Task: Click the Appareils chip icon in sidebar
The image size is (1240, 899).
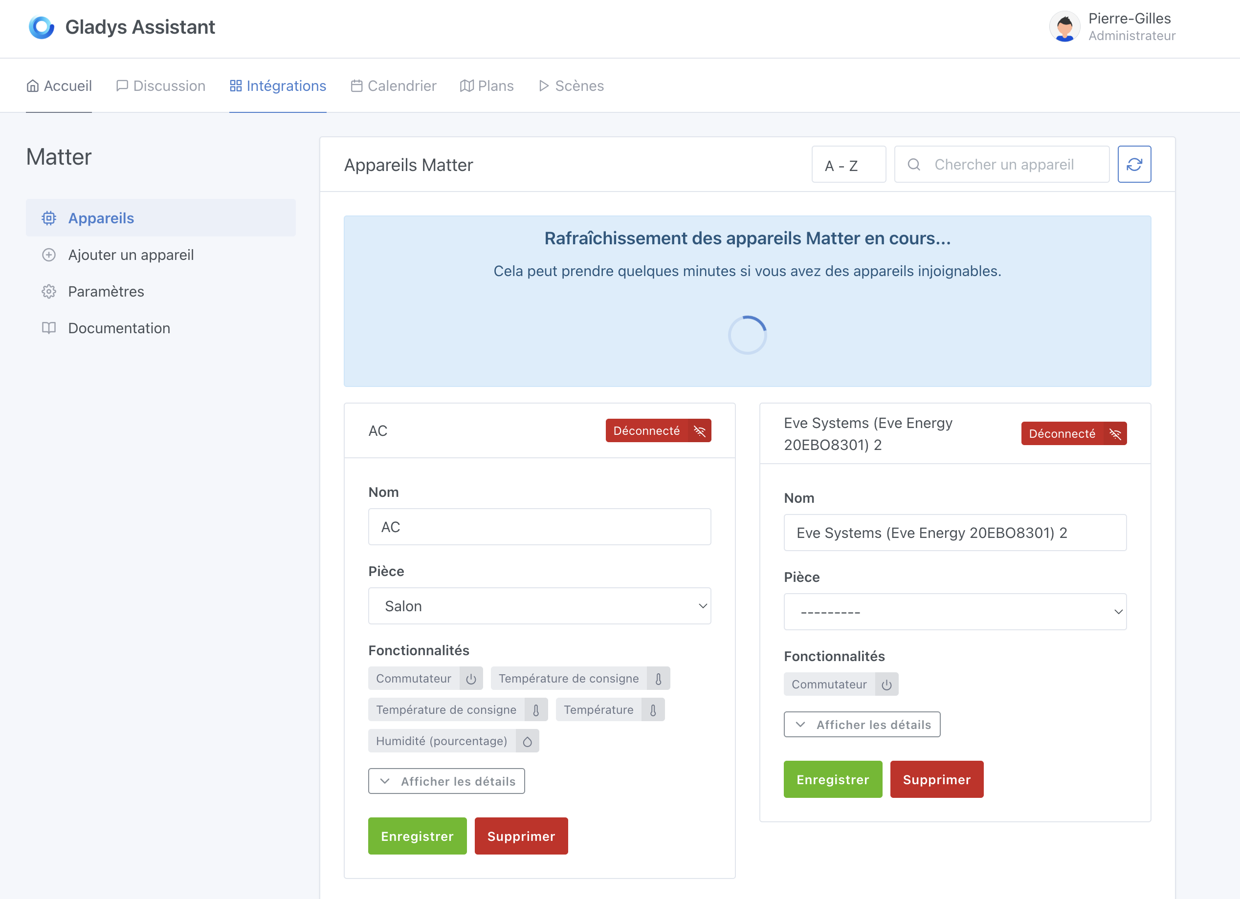Action: [x=49, y=218]
